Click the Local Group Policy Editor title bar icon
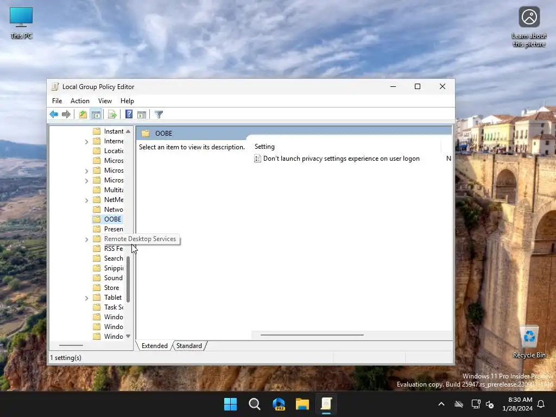The image size is (556, 417). pyautogui.click(x=55, y=86)
